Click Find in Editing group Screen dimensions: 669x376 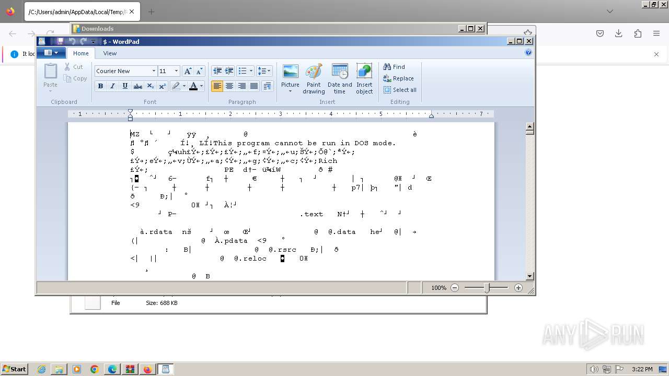(394, 67)
